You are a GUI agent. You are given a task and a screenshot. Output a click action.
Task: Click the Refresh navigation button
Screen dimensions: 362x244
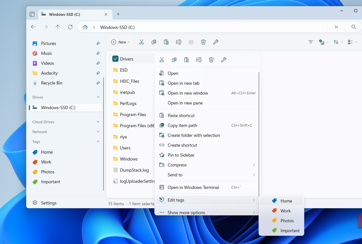70,27
